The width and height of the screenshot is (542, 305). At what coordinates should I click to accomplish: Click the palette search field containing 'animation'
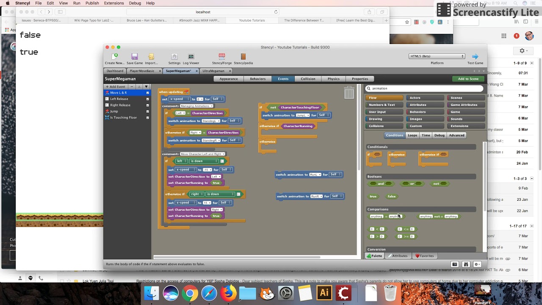click(424, 89)
